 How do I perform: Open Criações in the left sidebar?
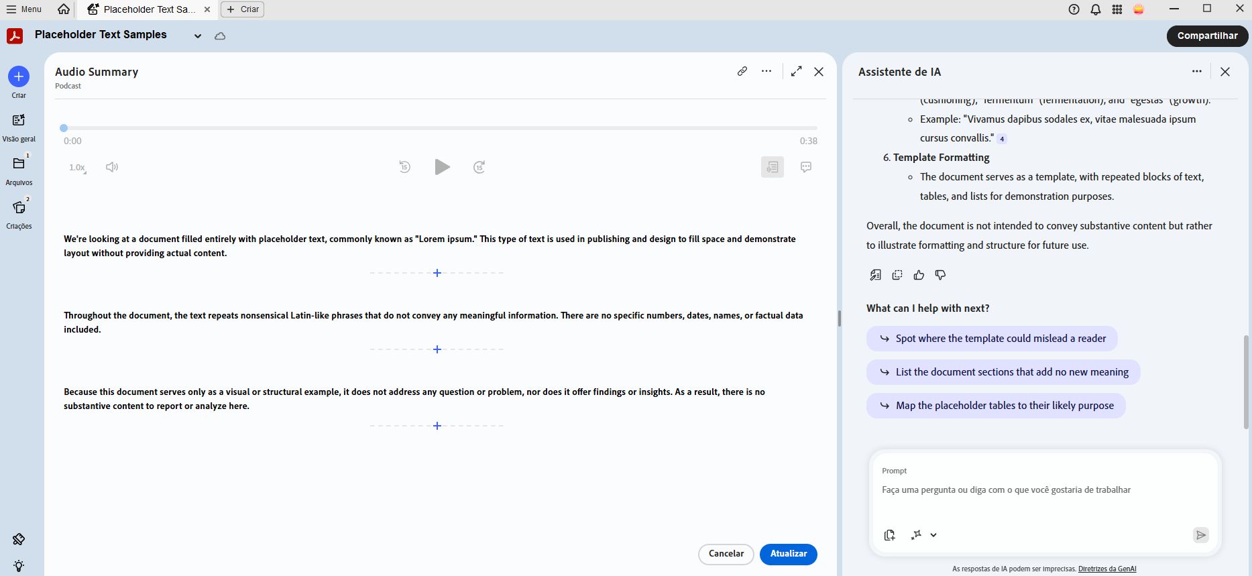[x=19, y=215]
